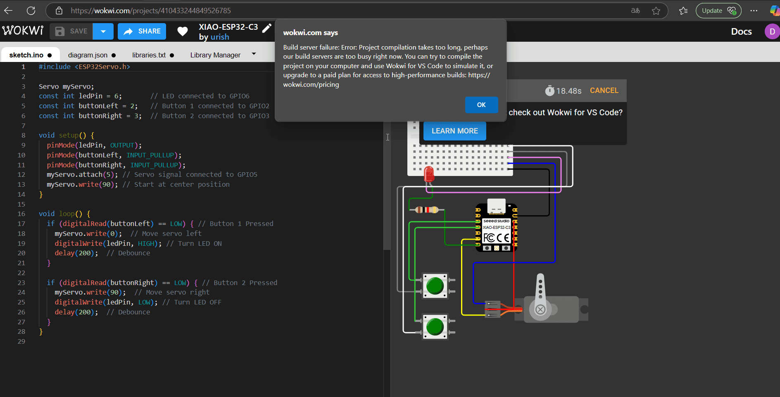
Task: Click the servo connector plug
Action: click(x=492, y=309)
